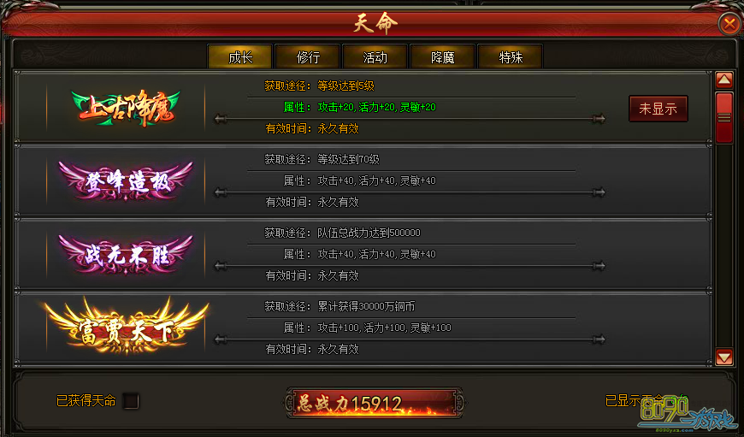The image size is (744, 437).
Task: Close the 天命 window
Action: pos(729,23)
